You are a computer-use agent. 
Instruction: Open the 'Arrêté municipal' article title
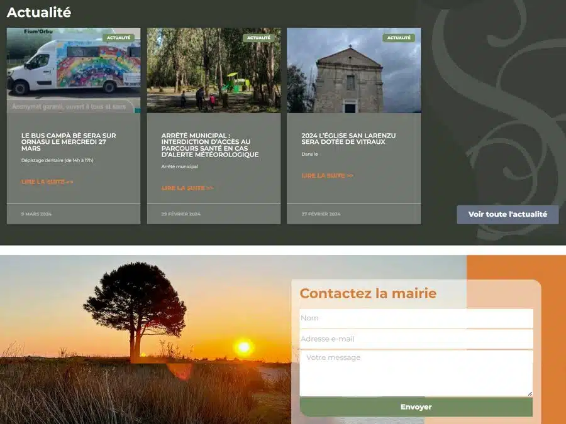(x=209, y=145)
